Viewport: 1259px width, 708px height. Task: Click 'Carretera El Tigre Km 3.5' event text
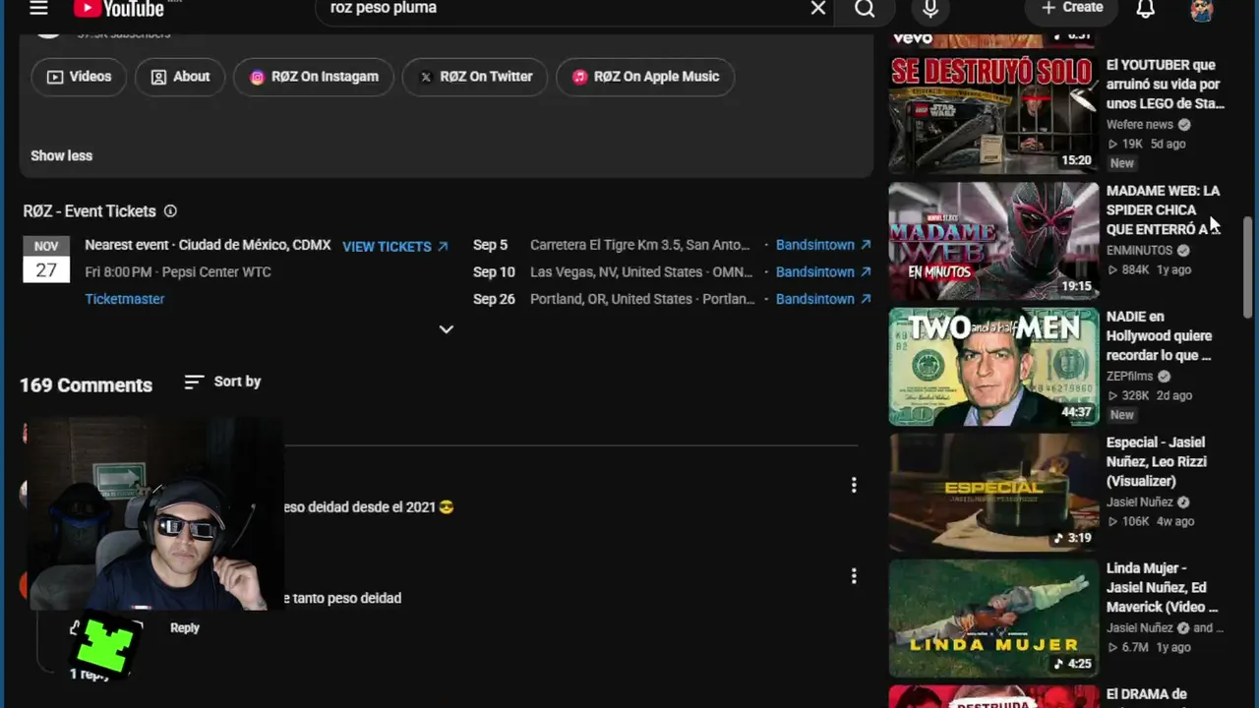[x=640, y=245]
